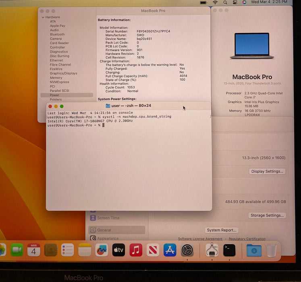The width and height of the screenshot is (301, 282).
Task: Select ATA in the Hardware list
Action: click(x=53, y=21)
